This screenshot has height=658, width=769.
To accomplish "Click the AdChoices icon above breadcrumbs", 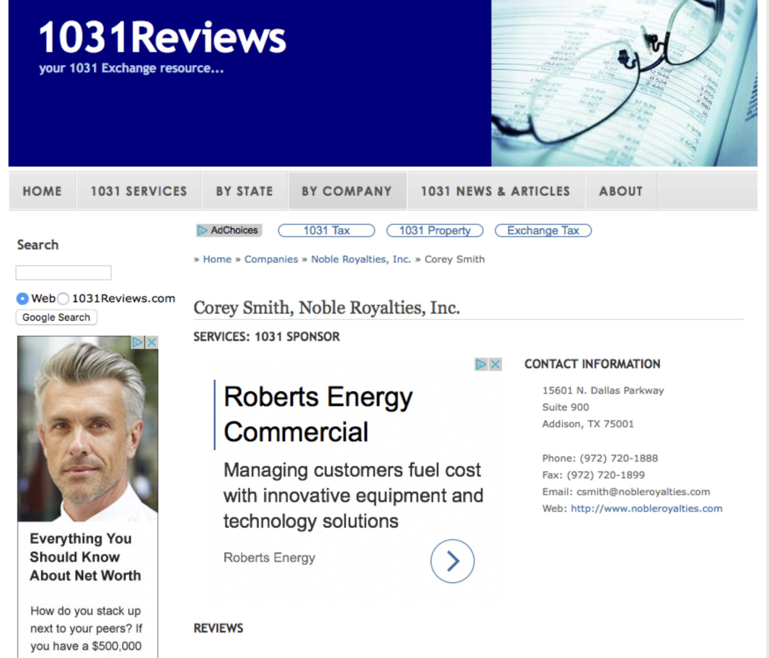I will [x=229, y=230].
